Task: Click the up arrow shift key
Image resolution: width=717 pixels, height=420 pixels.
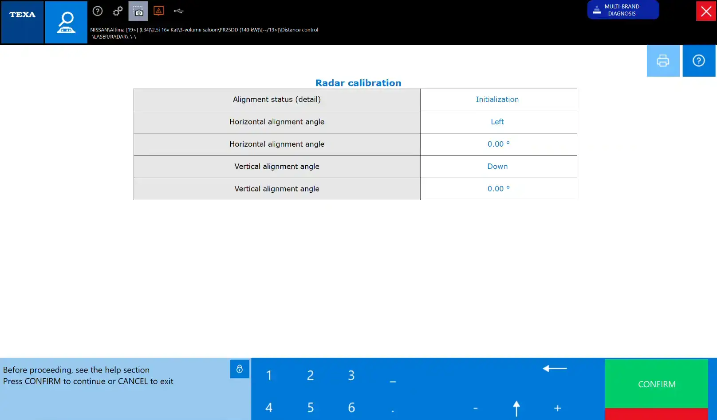Action: 516,408
